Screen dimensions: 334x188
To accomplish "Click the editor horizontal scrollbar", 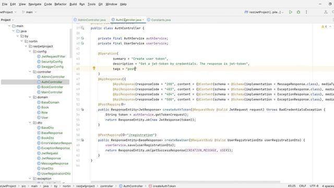I will tap(185, 182).
